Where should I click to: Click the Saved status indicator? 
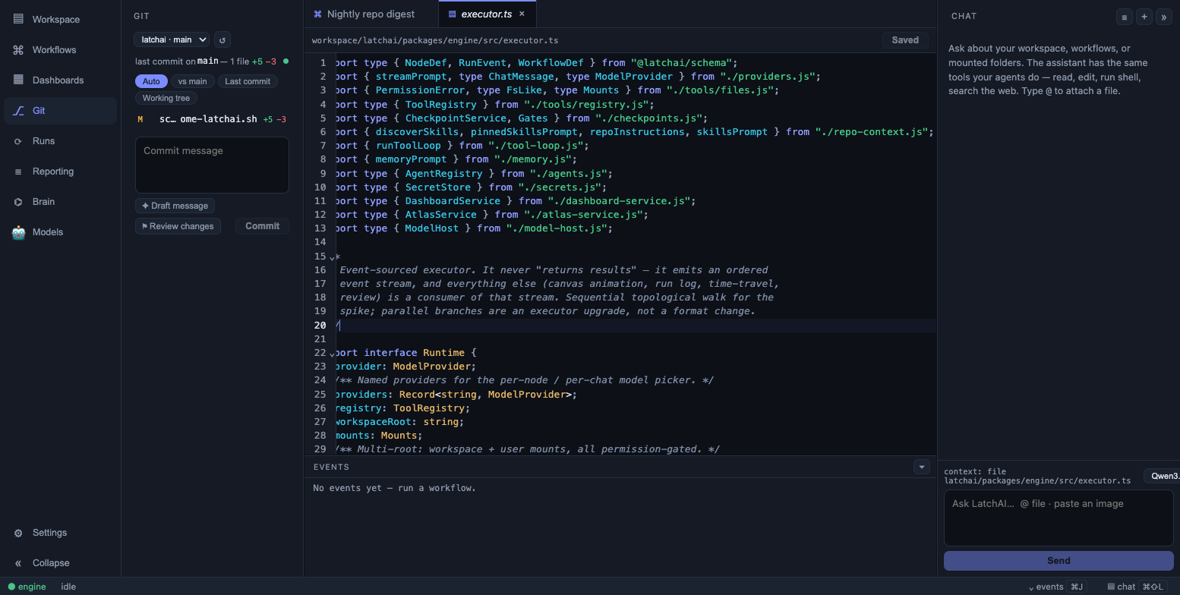[x=905, y=40]
